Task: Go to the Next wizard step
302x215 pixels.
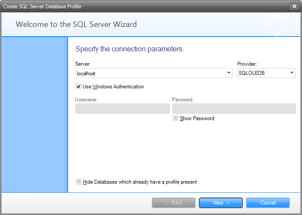Action: click(221, 203)
